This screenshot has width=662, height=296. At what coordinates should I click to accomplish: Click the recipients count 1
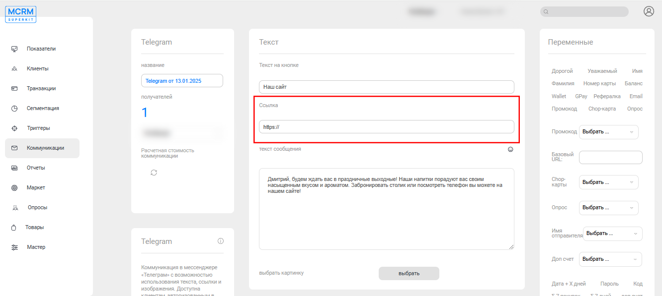pos(145,113)
